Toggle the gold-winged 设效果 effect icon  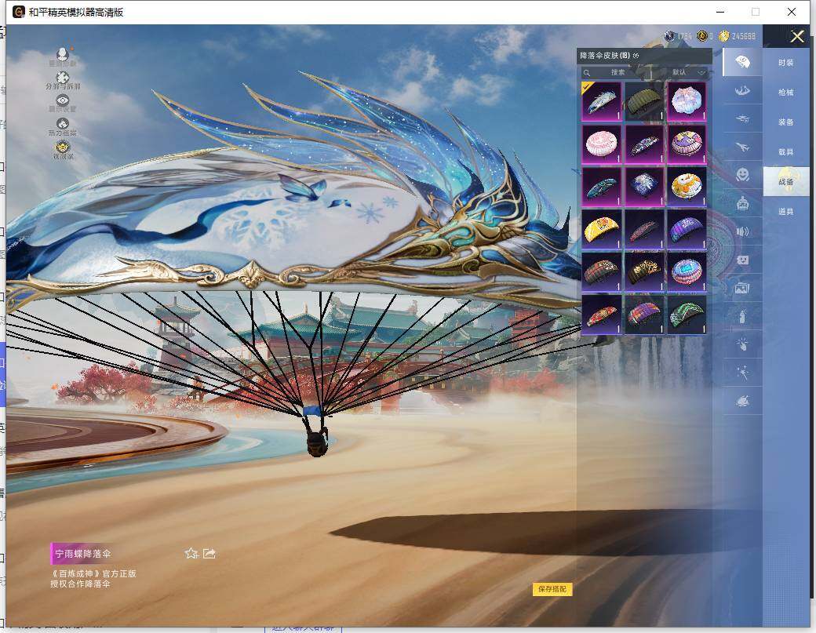point(63,147)
